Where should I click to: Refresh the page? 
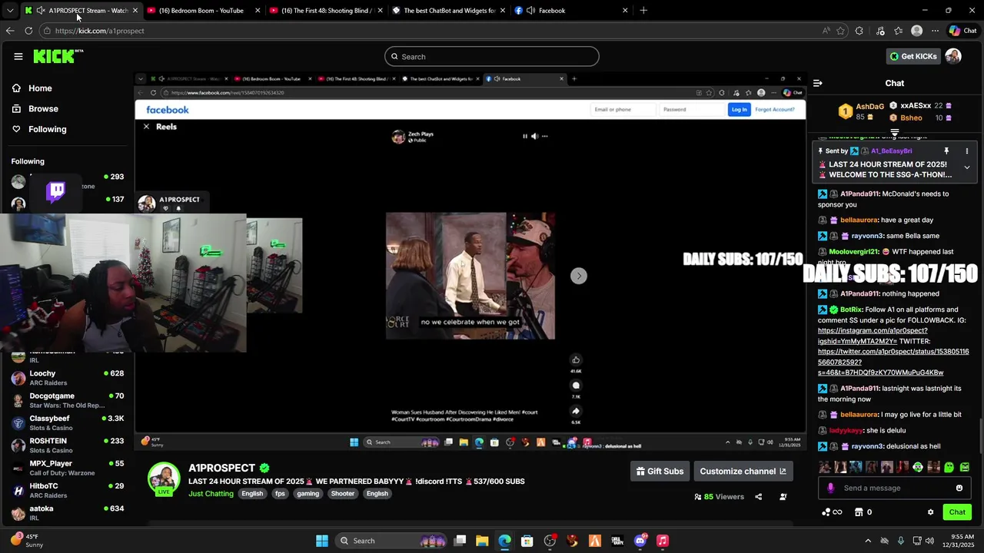[28, 31]
